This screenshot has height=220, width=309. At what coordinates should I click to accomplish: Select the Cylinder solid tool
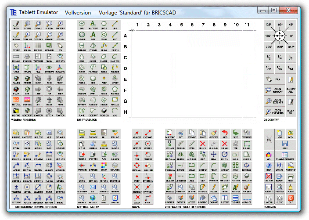82,47
